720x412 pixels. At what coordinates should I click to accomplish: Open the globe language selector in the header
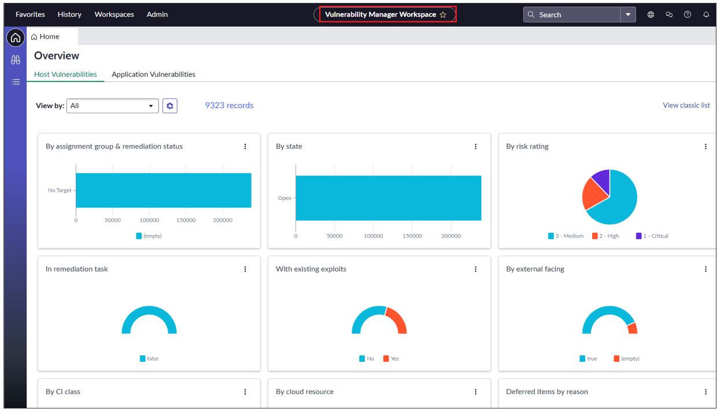651,14
